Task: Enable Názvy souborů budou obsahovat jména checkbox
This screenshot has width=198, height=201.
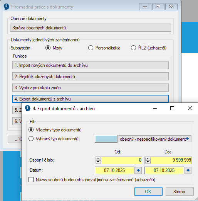Action: 31,179
